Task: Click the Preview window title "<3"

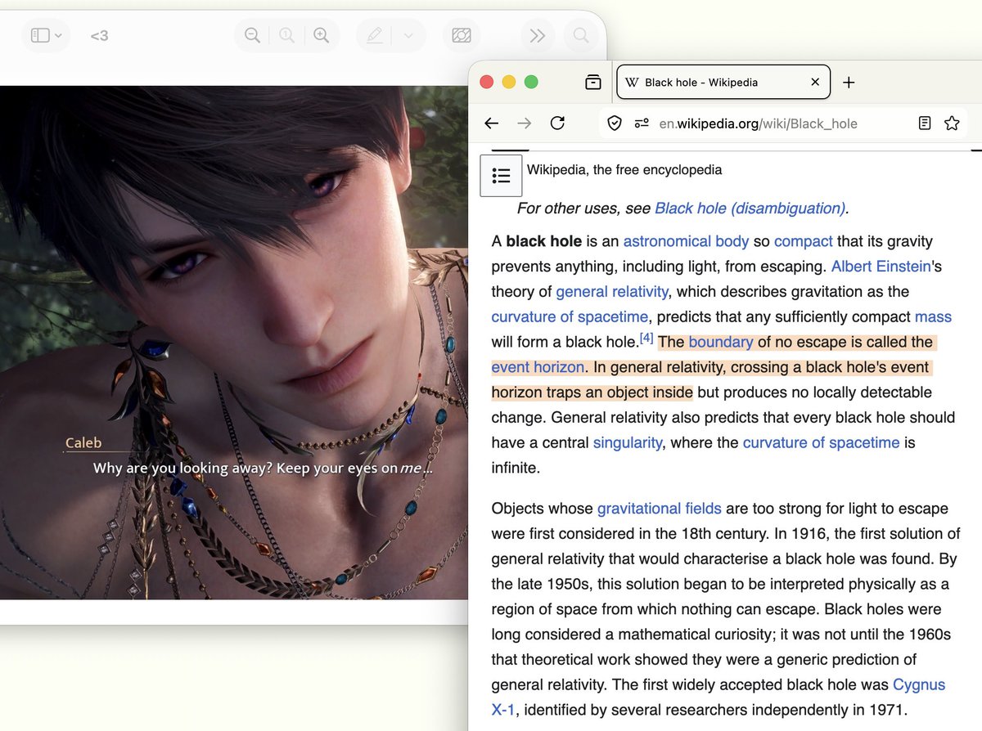Action: pyautogui.click(x=99, y=35)
